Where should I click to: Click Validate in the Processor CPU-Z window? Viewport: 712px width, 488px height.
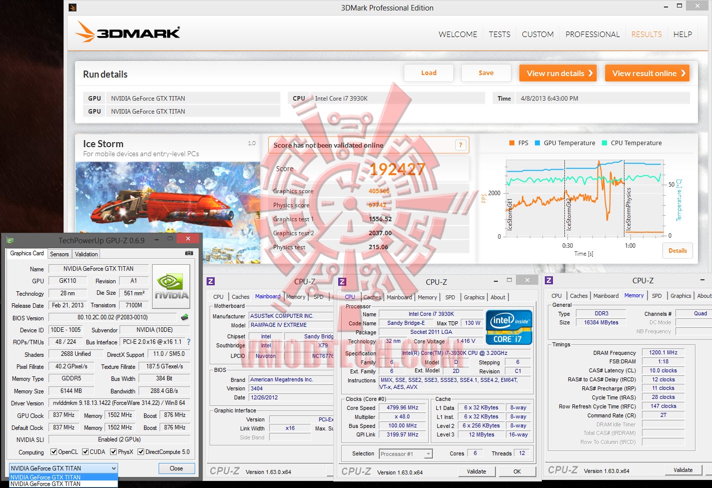coord(476,471)
